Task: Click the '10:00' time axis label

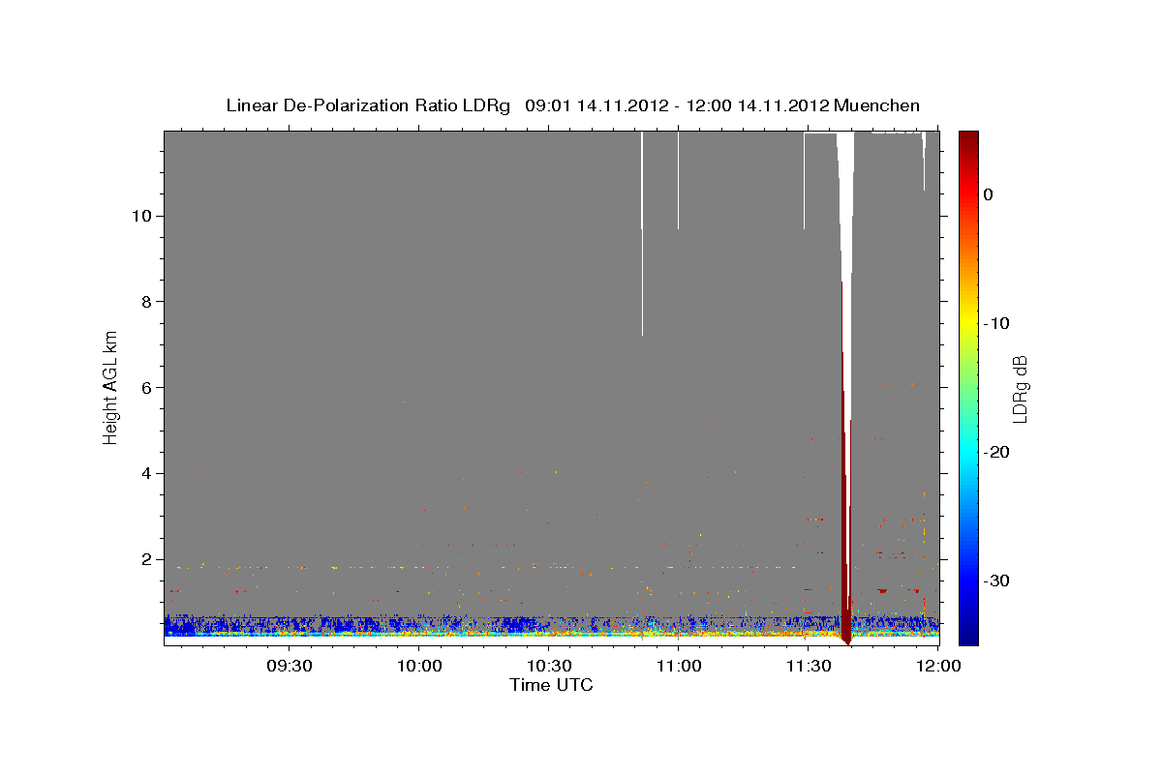Action: (419, 667)
